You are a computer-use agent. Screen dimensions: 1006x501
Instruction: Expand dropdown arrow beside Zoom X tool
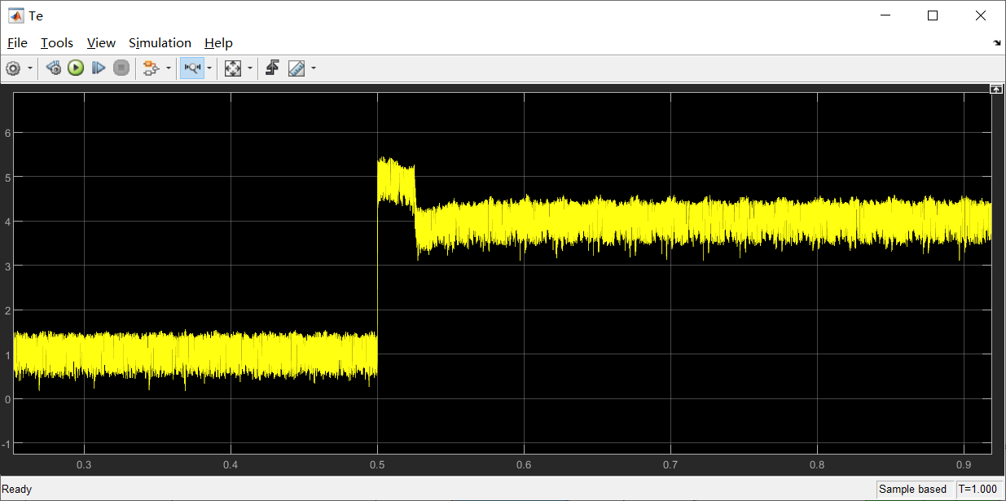209,68
